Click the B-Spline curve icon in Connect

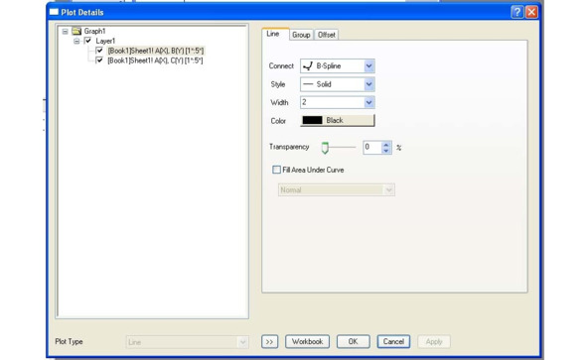pos(308,66)
